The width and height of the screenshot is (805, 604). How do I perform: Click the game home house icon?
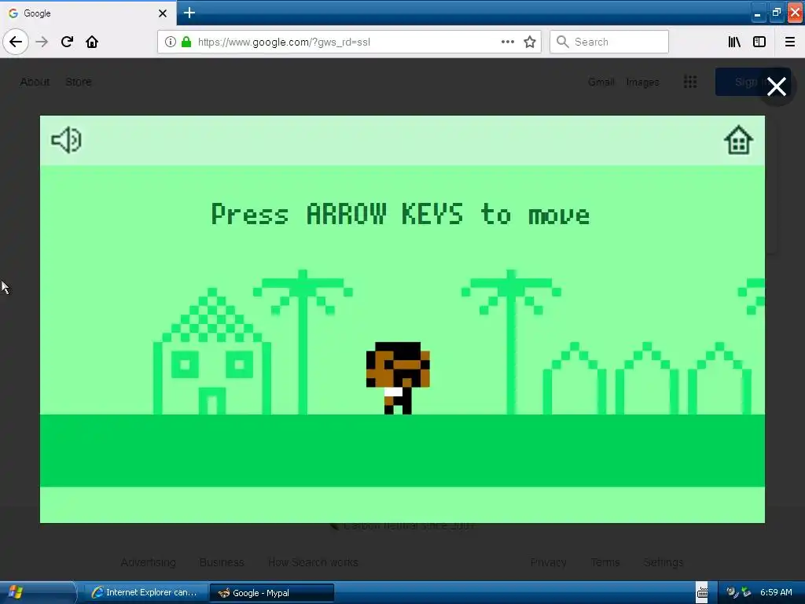(x=738, y=140)
